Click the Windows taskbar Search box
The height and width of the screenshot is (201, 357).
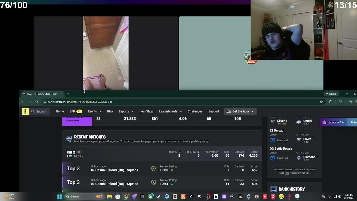click(x=85, y=197)
